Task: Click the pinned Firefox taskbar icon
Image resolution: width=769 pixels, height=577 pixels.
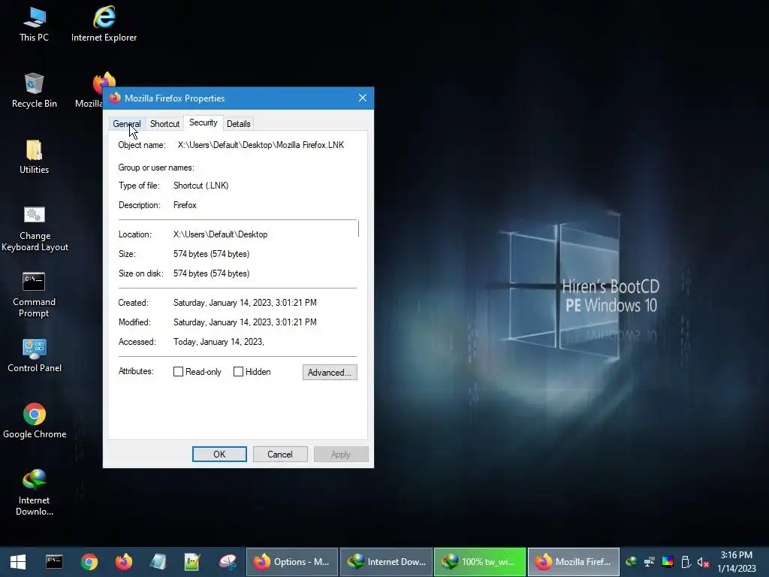Action: tap(124, 562)
